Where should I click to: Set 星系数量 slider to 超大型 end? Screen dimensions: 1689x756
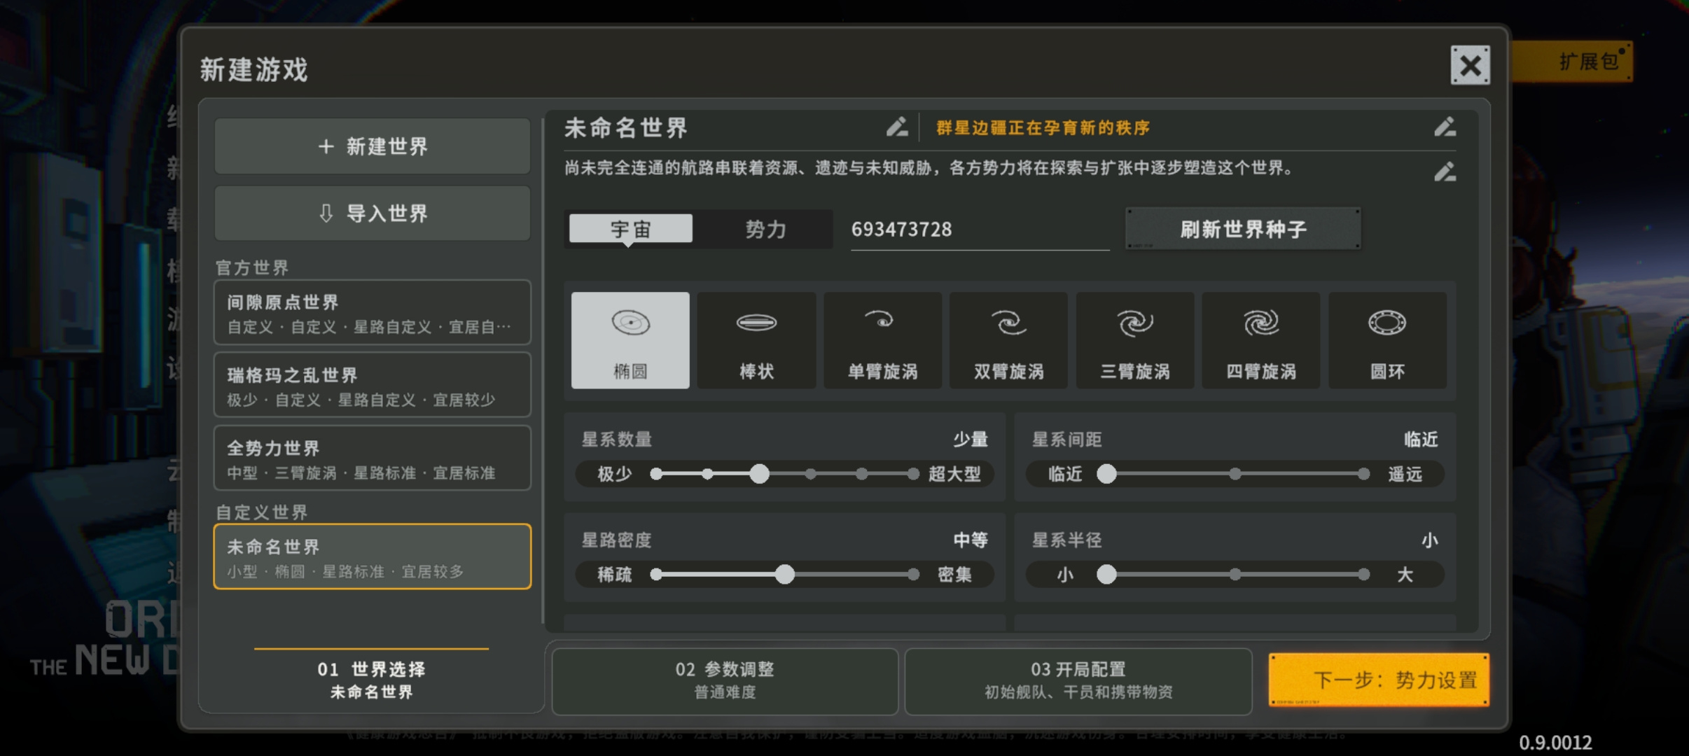[x=913, y=474]
